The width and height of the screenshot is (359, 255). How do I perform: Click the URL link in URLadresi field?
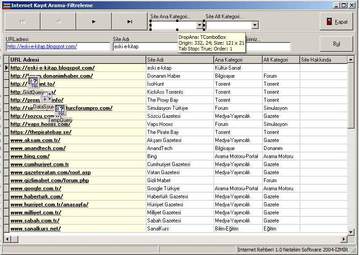[x=42, y=46]
